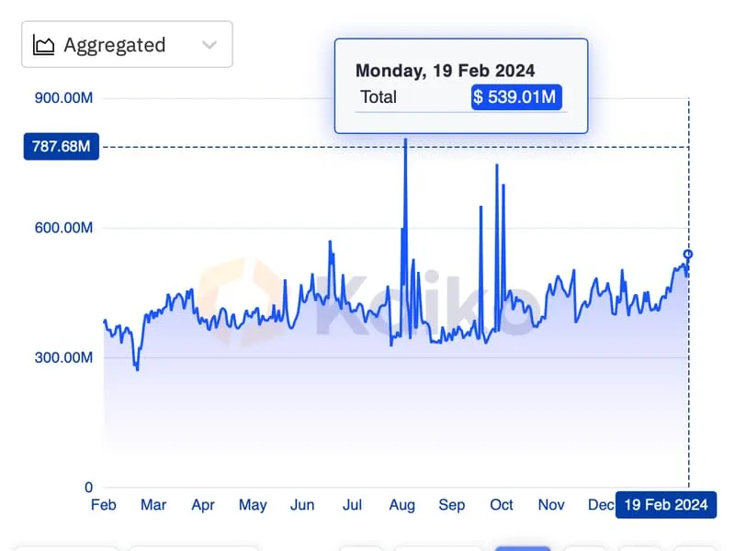Image resolution: width=735 pixels, height=551 pixels.
Task: Click the area chart icon beside Aggregated
Action: click(x=43, y=45)
